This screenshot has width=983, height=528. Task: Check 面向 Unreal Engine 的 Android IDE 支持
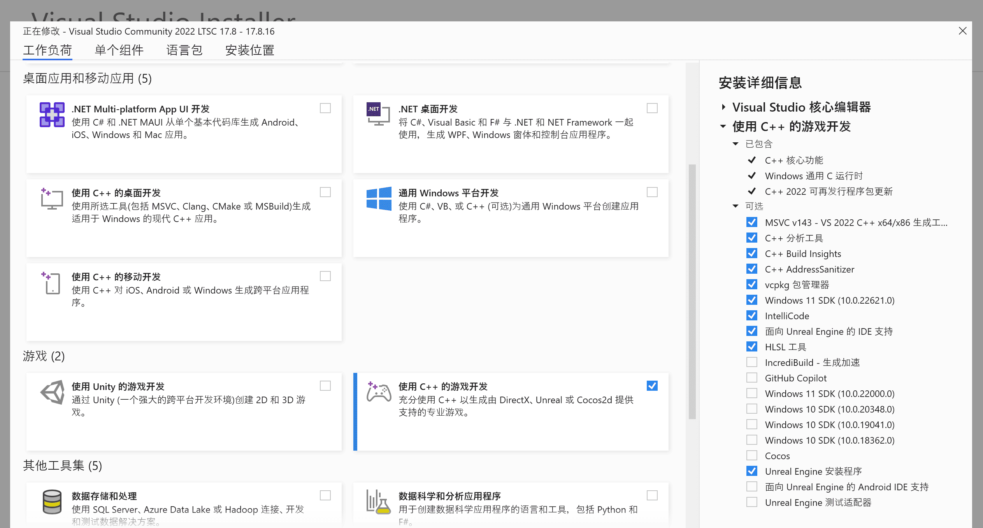click(x=752, y=486)
